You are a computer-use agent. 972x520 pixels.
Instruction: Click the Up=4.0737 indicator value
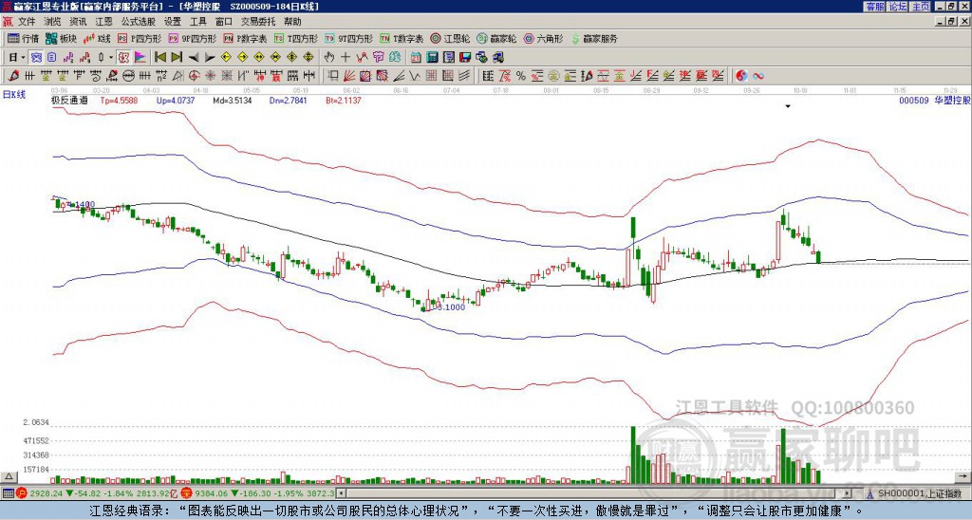(x=176, y=100)
